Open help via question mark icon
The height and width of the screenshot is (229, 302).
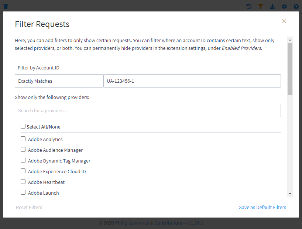[x=296, y=7]
